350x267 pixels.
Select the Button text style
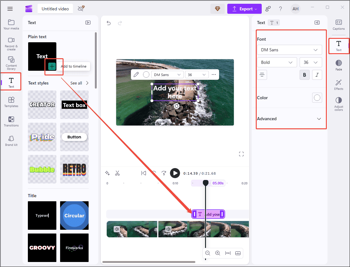coord(74,137)
